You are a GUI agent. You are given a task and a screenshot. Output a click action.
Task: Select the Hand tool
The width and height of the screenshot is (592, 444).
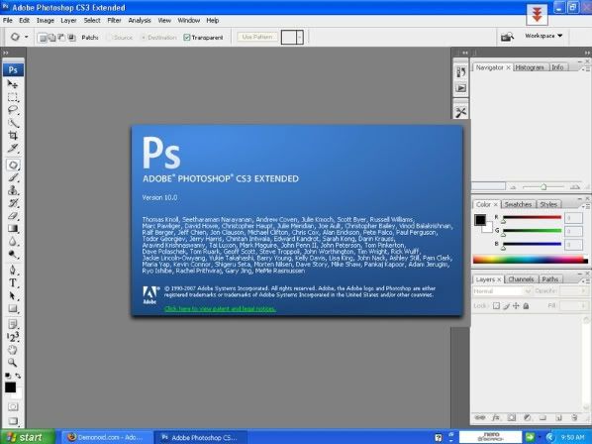tap(13, 350)
